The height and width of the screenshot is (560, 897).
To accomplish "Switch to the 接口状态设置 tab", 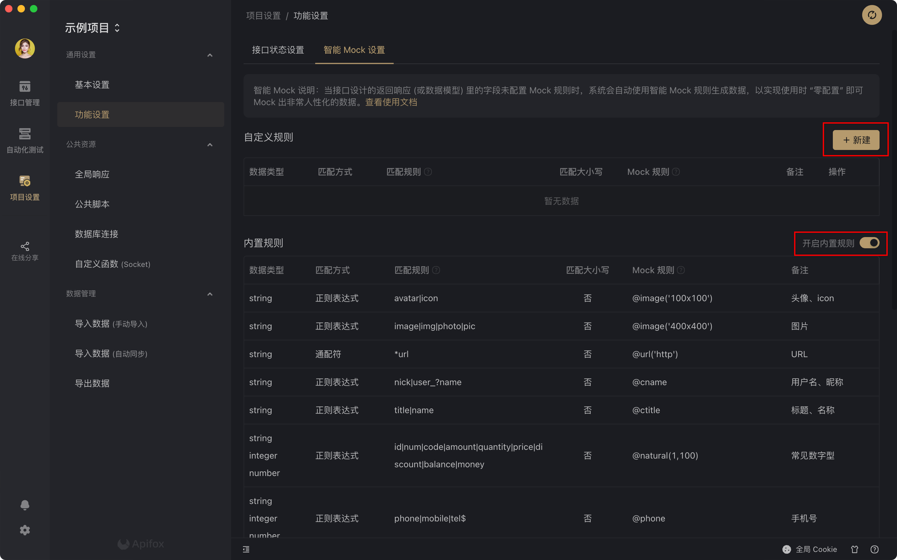I will pyautogui.click(x=278, y=50).
